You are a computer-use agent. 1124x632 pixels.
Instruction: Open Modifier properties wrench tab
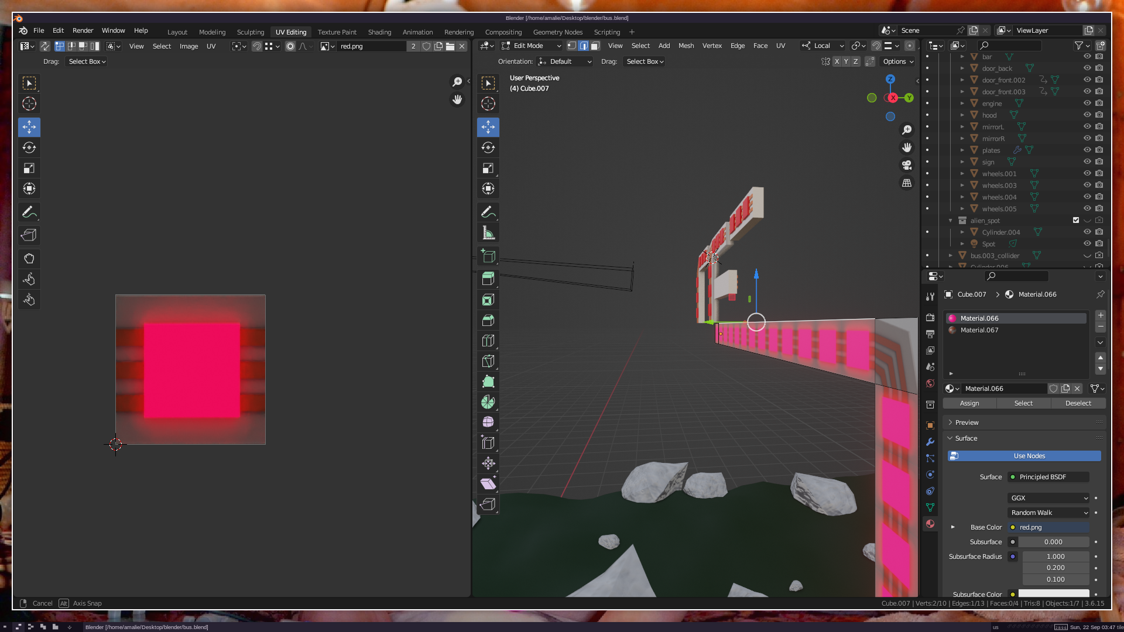(x=930, y=442)
